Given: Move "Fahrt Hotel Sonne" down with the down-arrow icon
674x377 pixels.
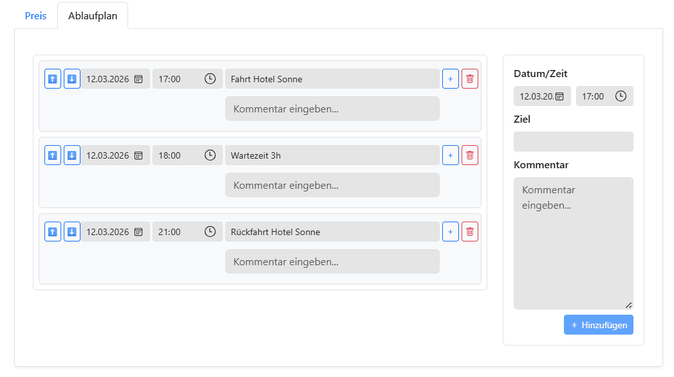Looking at the screenshot, I should (71, 78).
